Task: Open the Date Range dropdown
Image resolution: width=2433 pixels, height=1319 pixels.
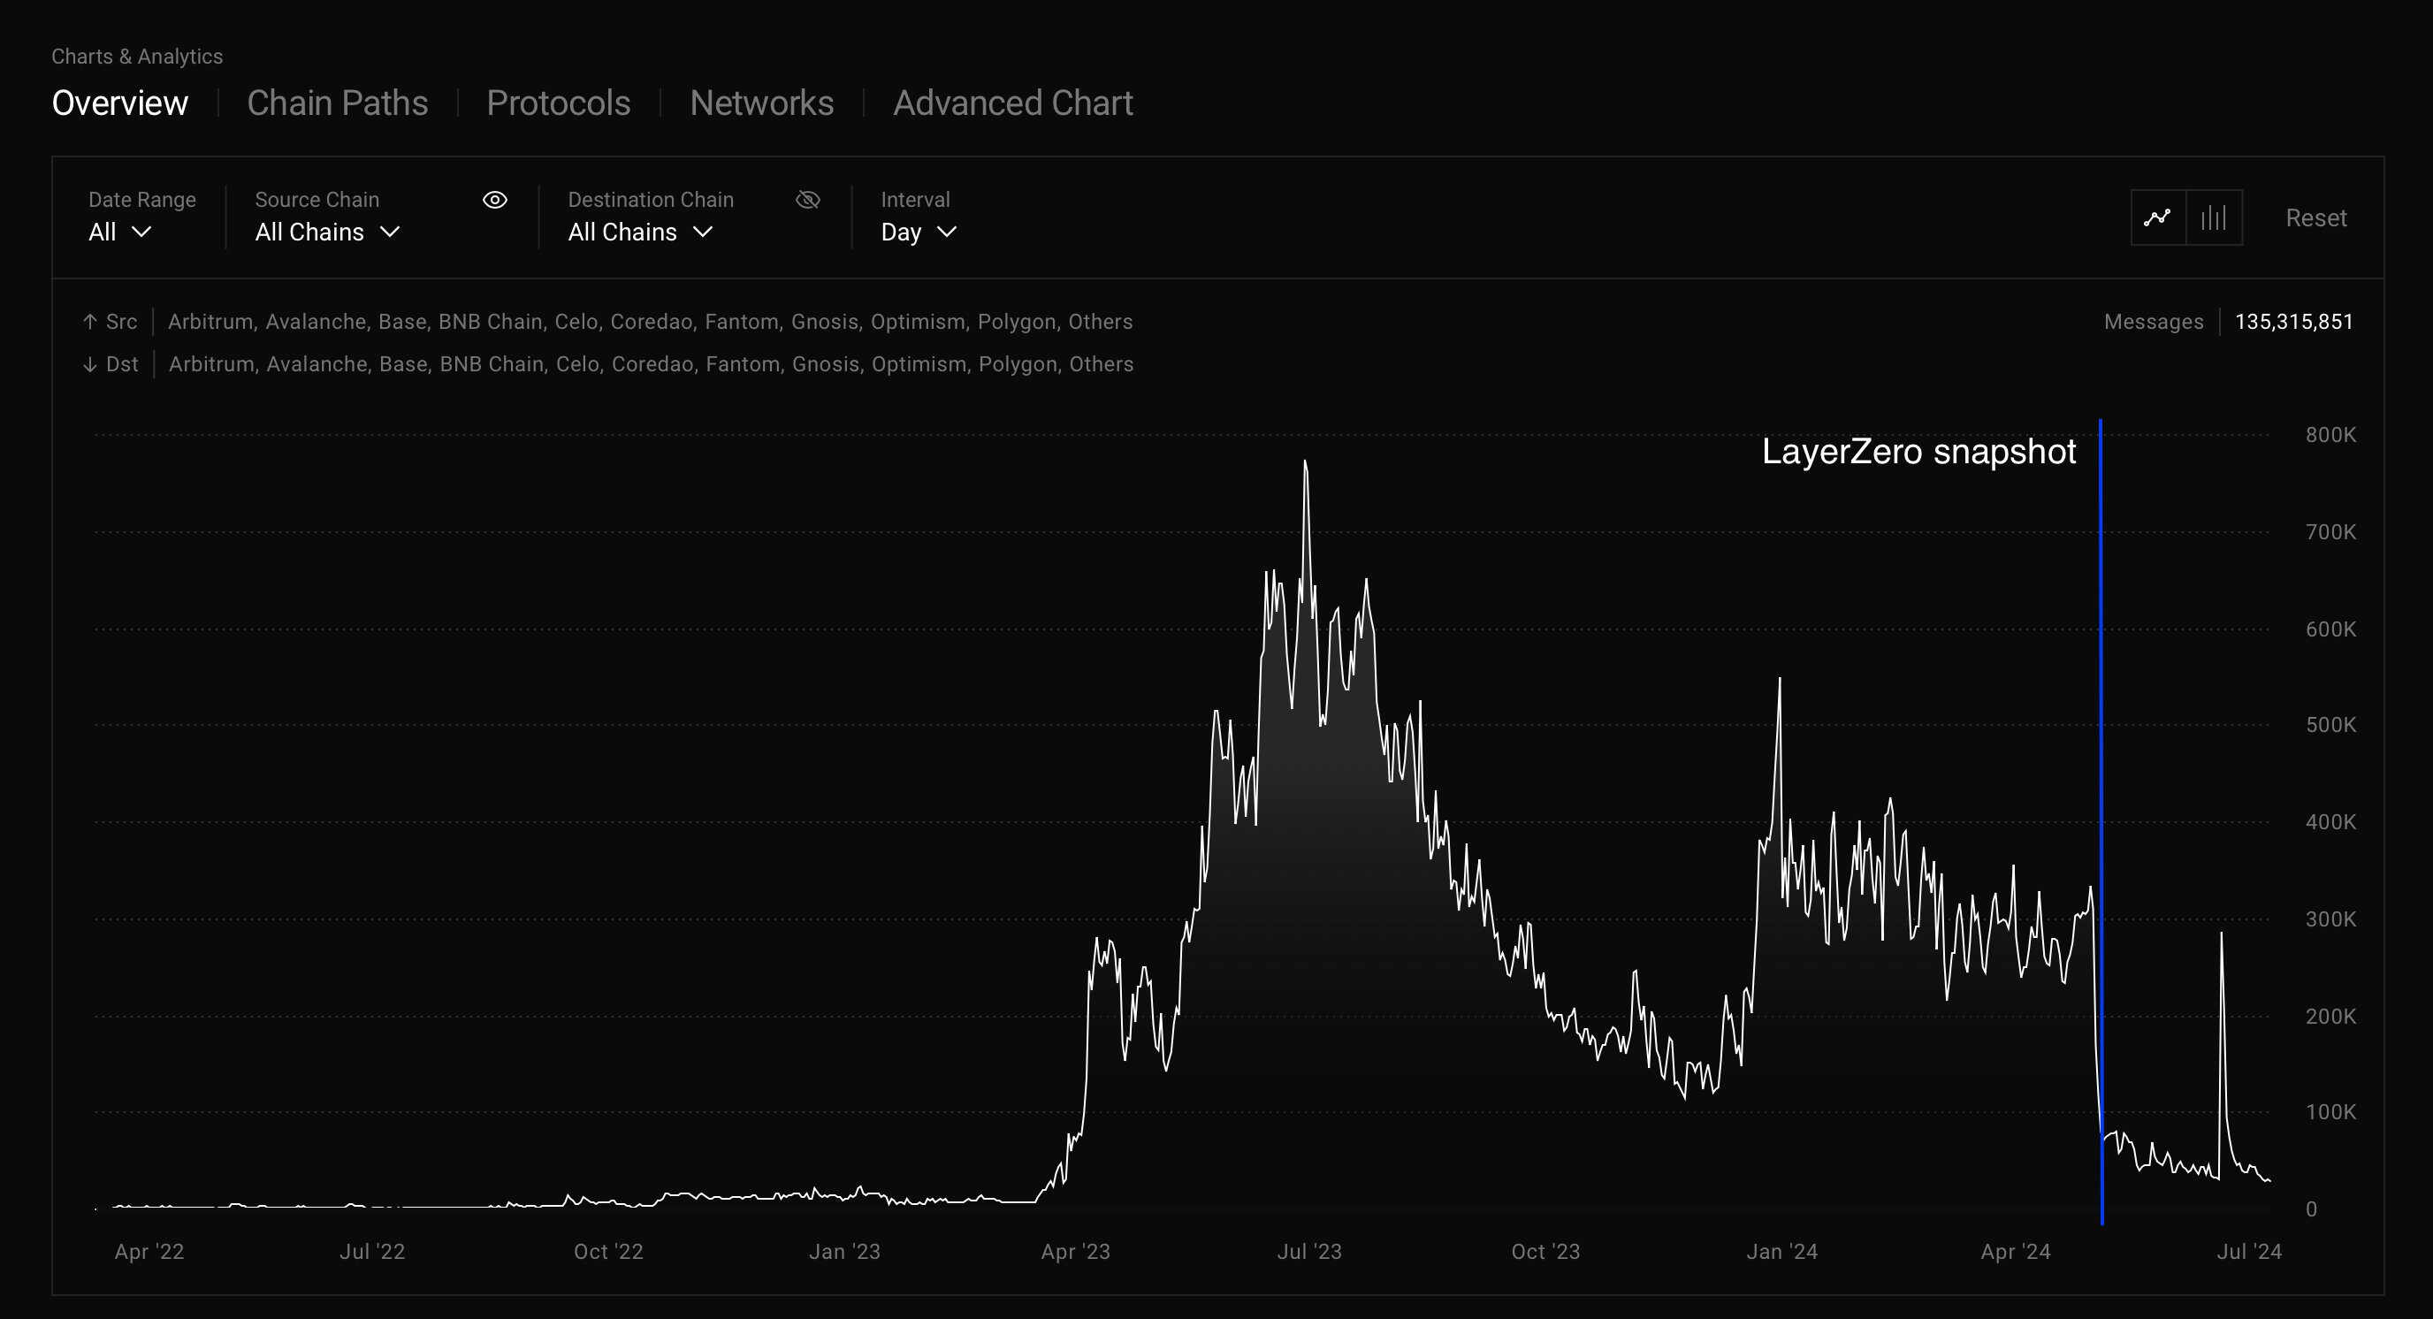Action: pyautogui.click(x=120, y=233)
